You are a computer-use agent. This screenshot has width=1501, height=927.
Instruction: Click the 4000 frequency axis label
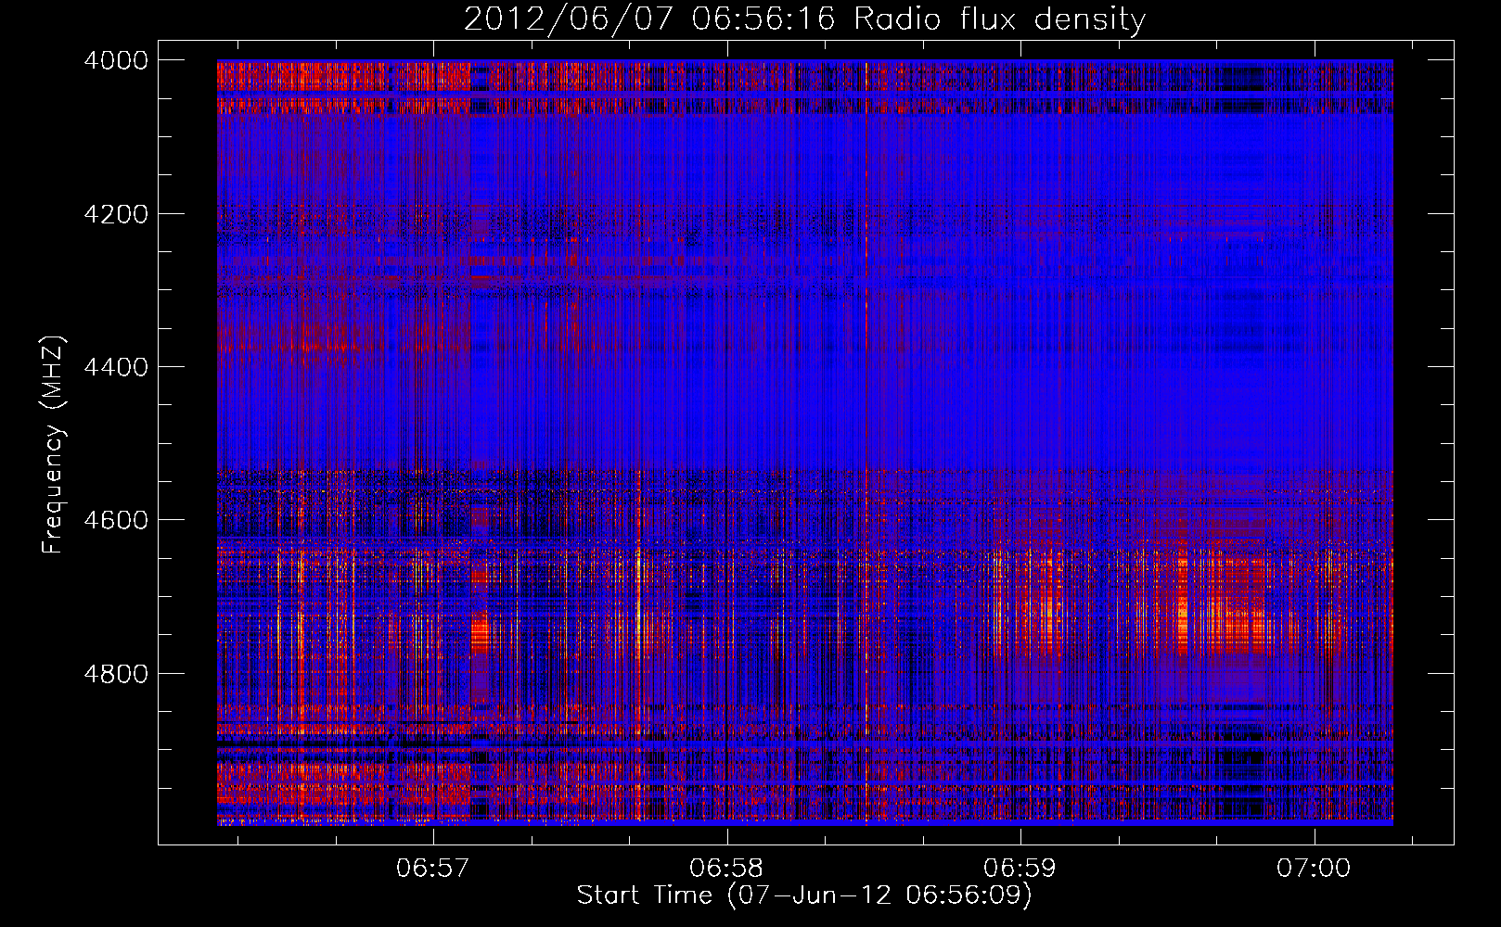click(116, 60)
